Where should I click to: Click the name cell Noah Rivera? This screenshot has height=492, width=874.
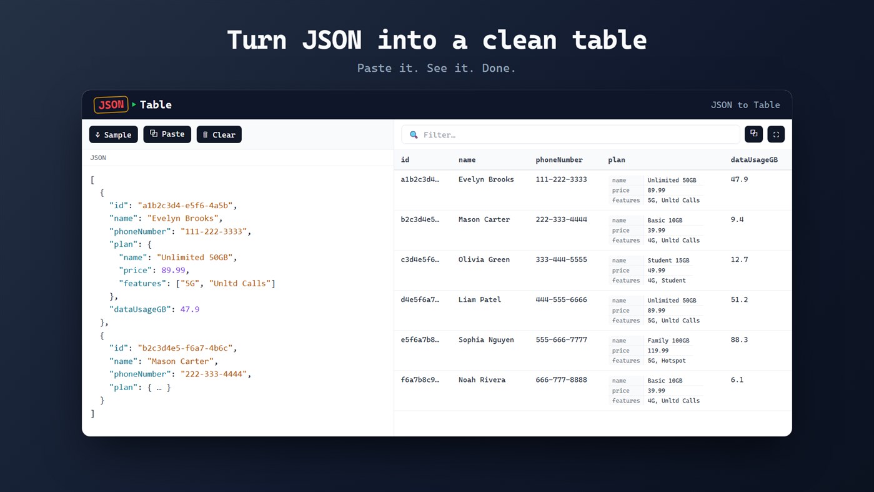click(482, 379)
